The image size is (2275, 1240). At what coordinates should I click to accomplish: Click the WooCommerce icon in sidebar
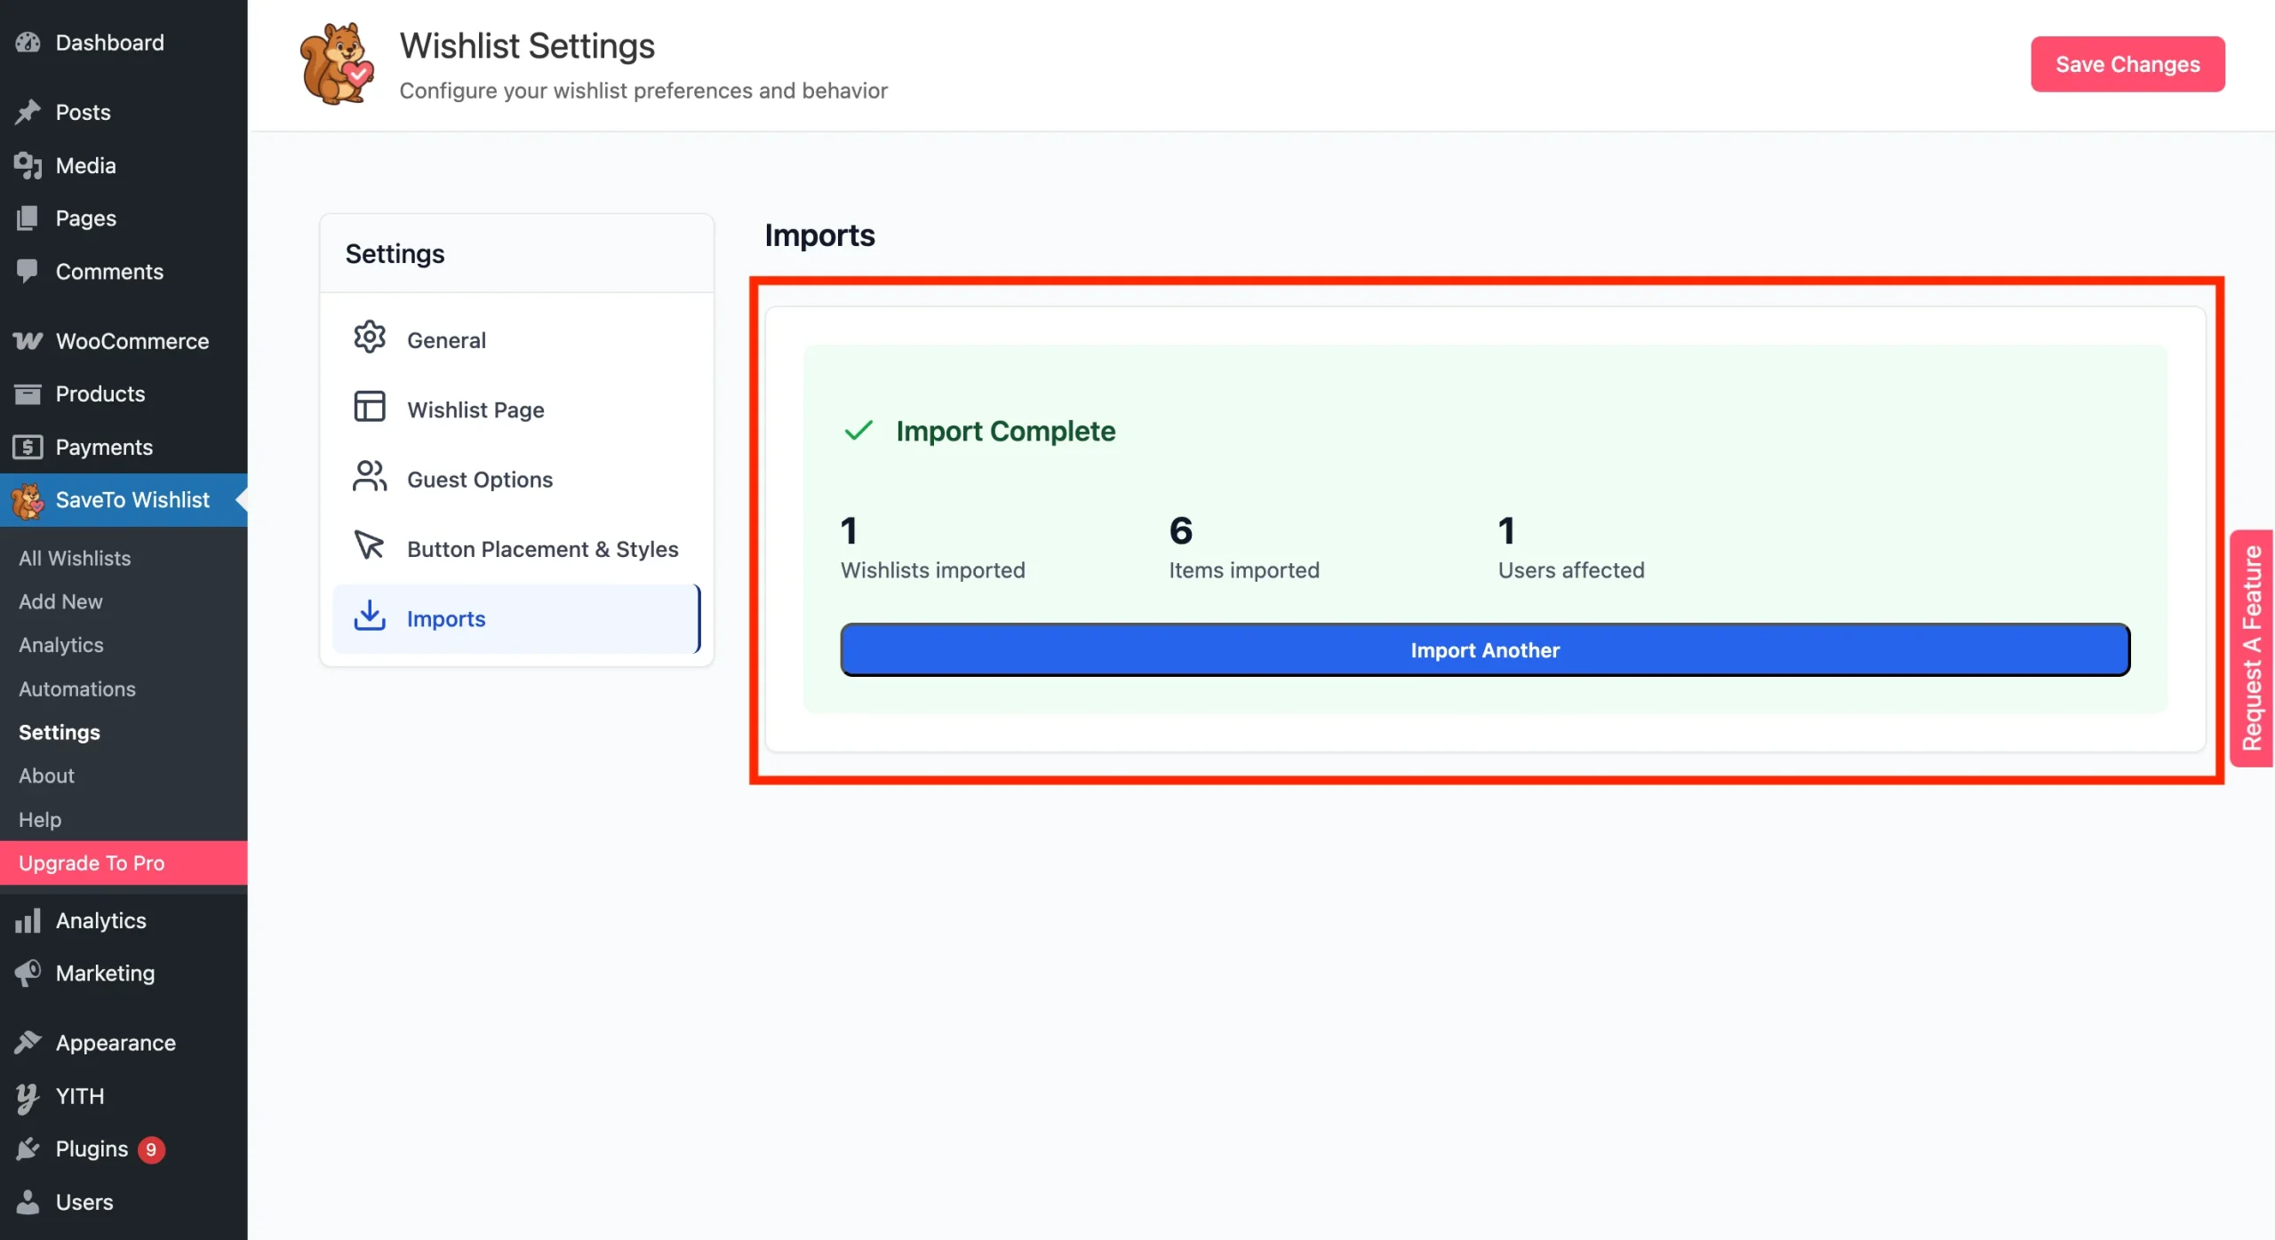(x=28, y=341)
